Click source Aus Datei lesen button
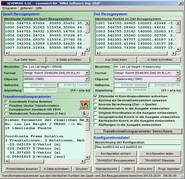 [25, 60]
